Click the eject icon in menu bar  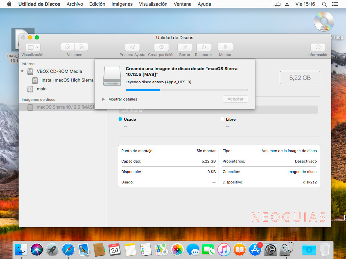click(x=287, y=4)
